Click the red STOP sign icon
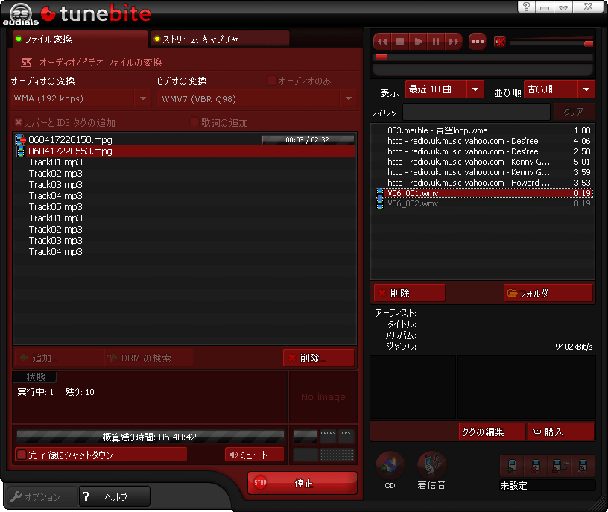608x512 pixels. click(260, 482)
